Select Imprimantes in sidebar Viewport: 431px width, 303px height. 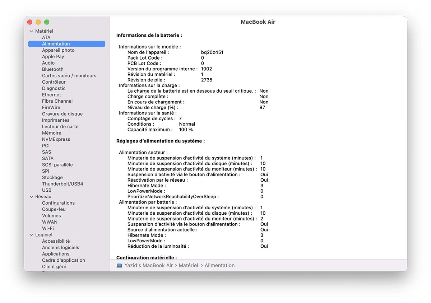[x=56, y=120]
